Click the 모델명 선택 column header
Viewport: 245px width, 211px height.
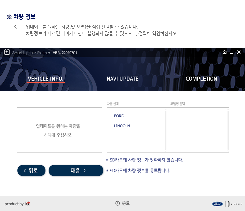178,103
